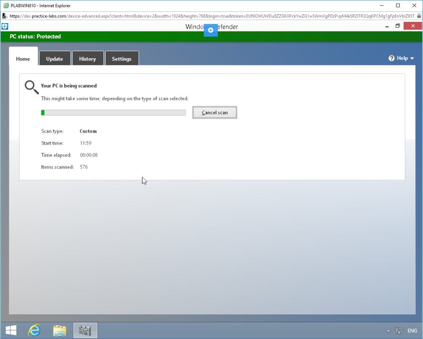Click the 'PC status: Protected' banner text
Viewport: 423px width, 339px height.
(x=36, y=37)
